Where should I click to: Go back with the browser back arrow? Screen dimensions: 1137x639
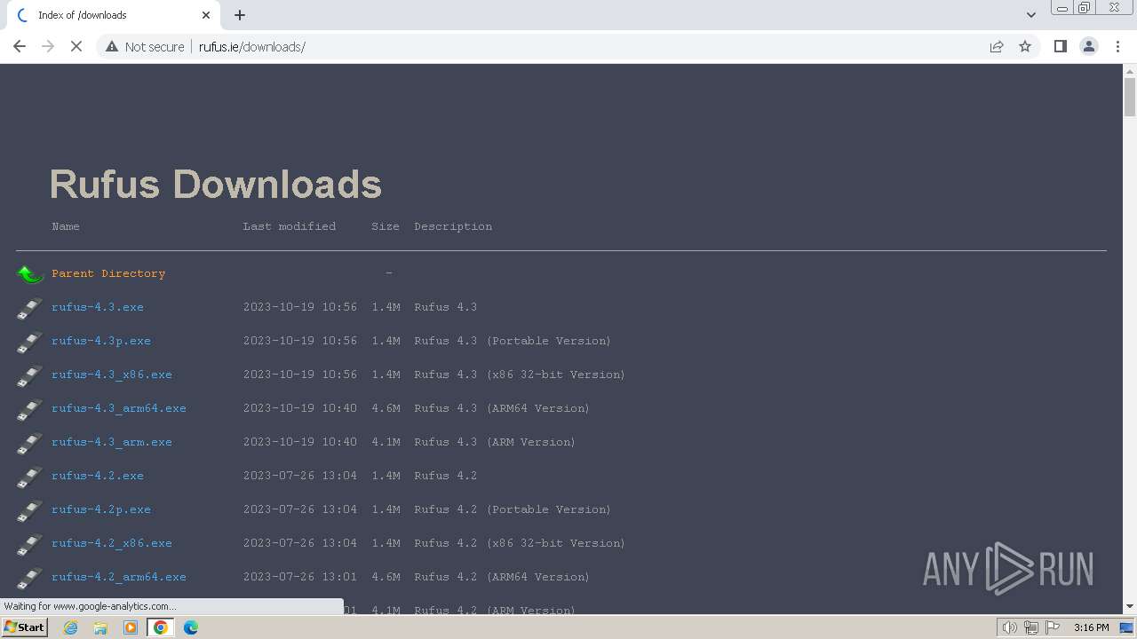(x=20, y=46)
